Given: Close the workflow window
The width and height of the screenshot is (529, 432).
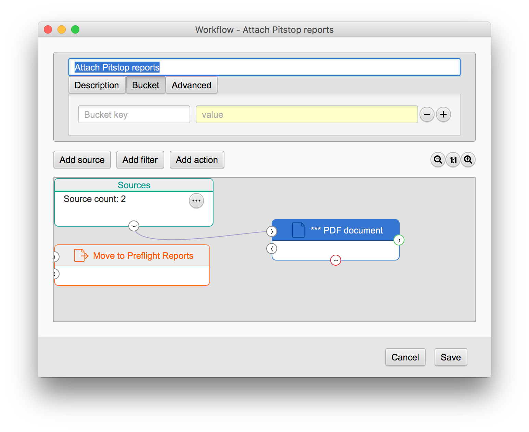Looking at the screenshot, I should pyautogui.click(x=48, y=29).
